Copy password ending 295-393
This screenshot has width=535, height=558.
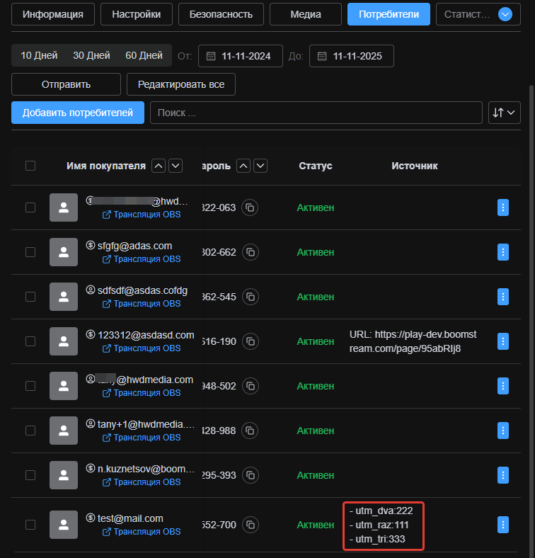pos(251,475)
